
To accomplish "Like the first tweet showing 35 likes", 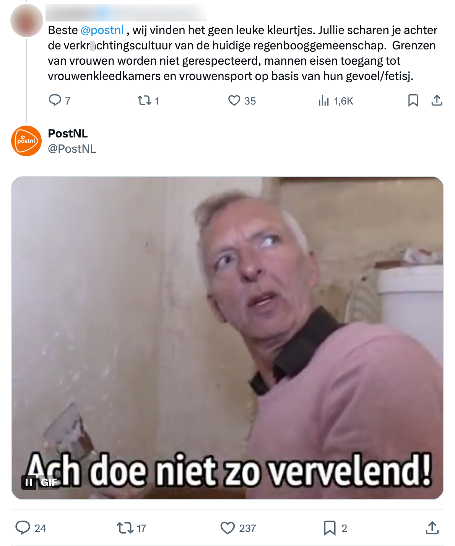I will tap(242, 100).
